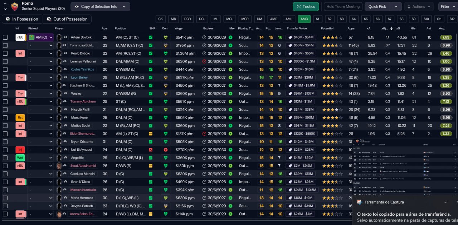Open the Actions dropdown menu
This screenshot has height=225, width=458.
click(419, 6)
